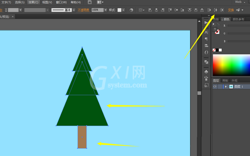Click the stroke weight stepper arrows
The image size is (250, 156).
point(6,10)
